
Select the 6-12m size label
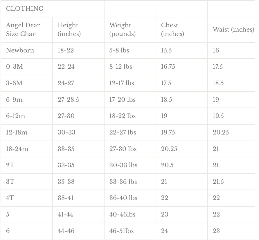pos(15,116)
